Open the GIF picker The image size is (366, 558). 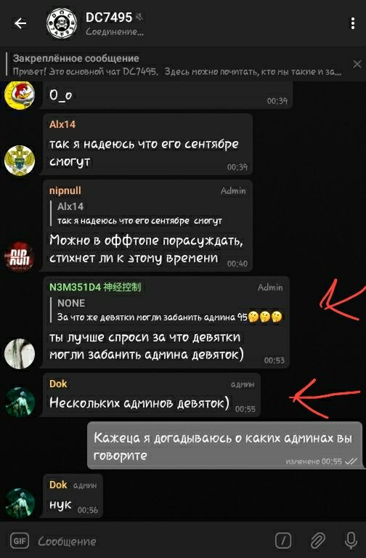pyautogui.click(x=20, y=541)
